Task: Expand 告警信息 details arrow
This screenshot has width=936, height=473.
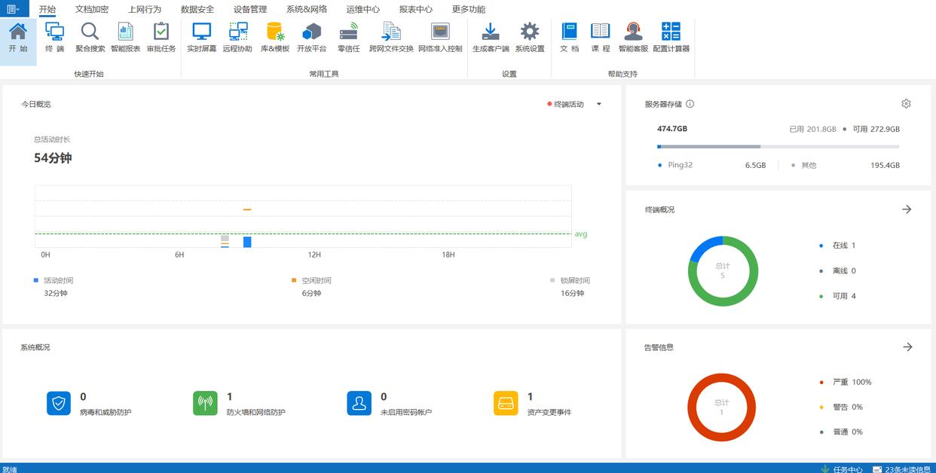Action: 907,347
